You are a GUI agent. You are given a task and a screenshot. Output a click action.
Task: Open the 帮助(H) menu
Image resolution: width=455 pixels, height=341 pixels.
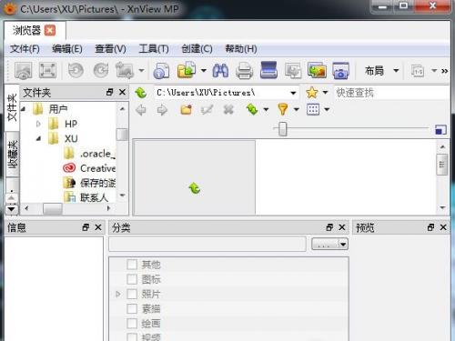point(241,49)
